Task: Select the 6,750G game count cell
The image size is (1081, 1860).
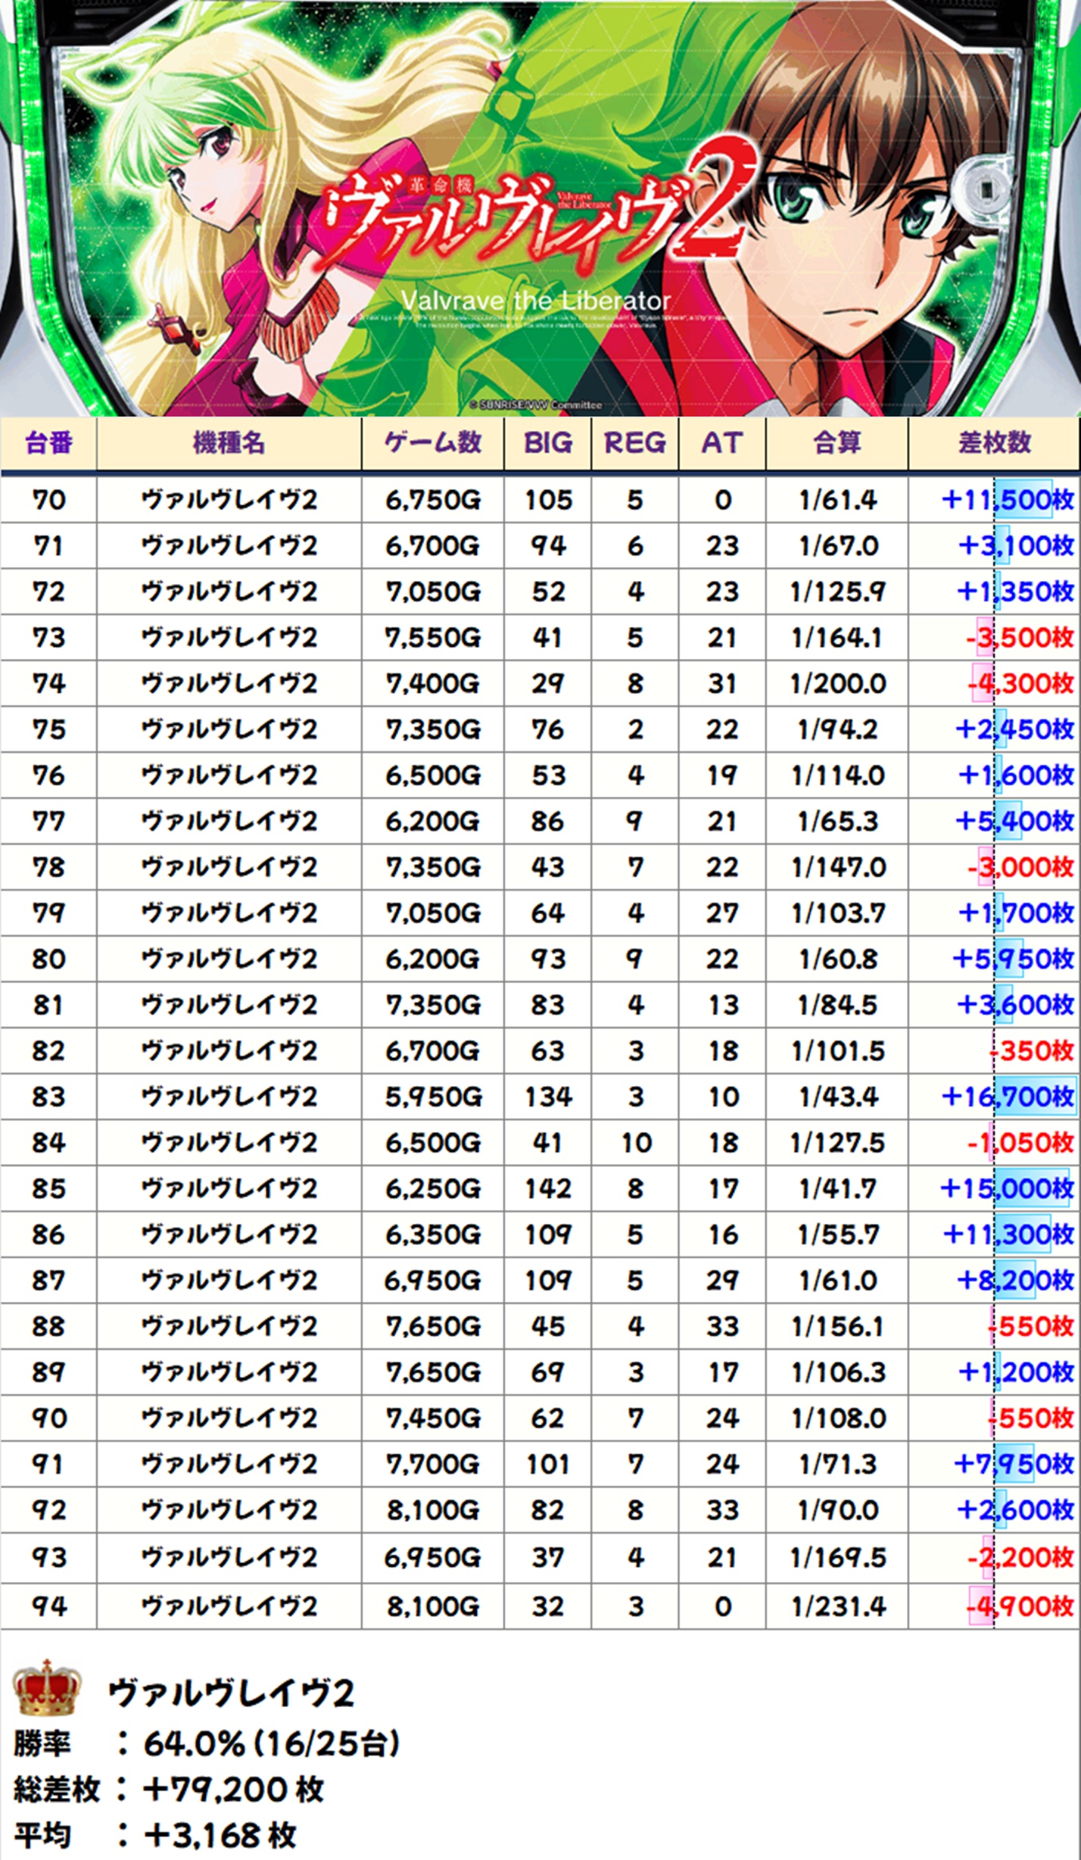Action: click(433, 500)
